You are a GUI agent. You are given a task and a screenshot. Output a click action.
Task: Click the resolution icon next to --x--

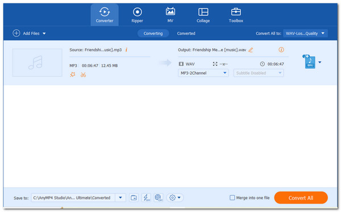215,64
